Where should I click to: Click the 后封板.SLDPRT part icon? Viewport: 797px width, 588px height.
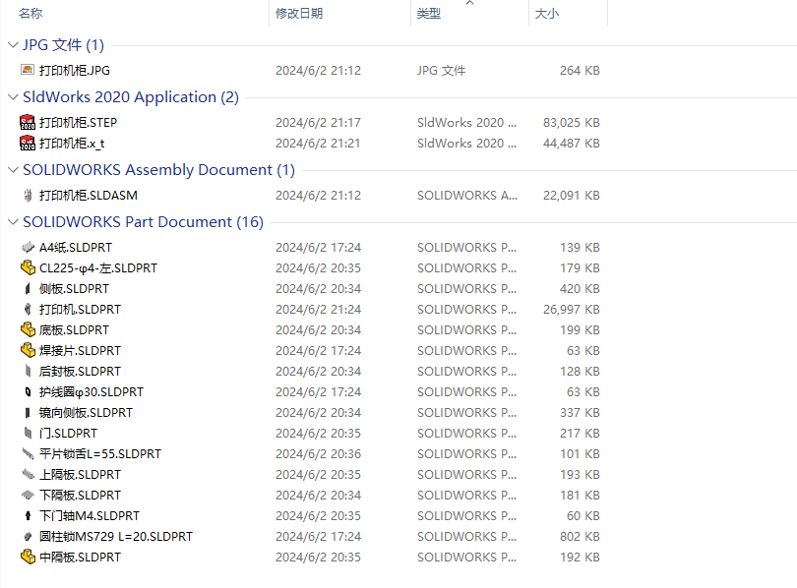click(x=28, y=371)
